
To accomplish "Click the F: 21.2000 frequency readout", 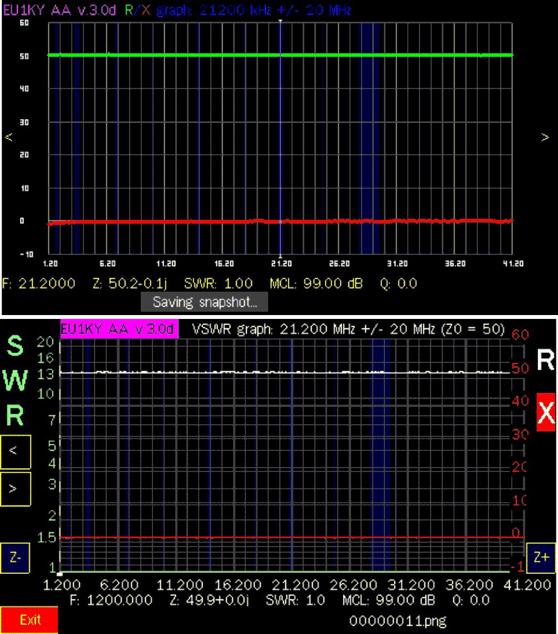I will click(x=39, y=284).
